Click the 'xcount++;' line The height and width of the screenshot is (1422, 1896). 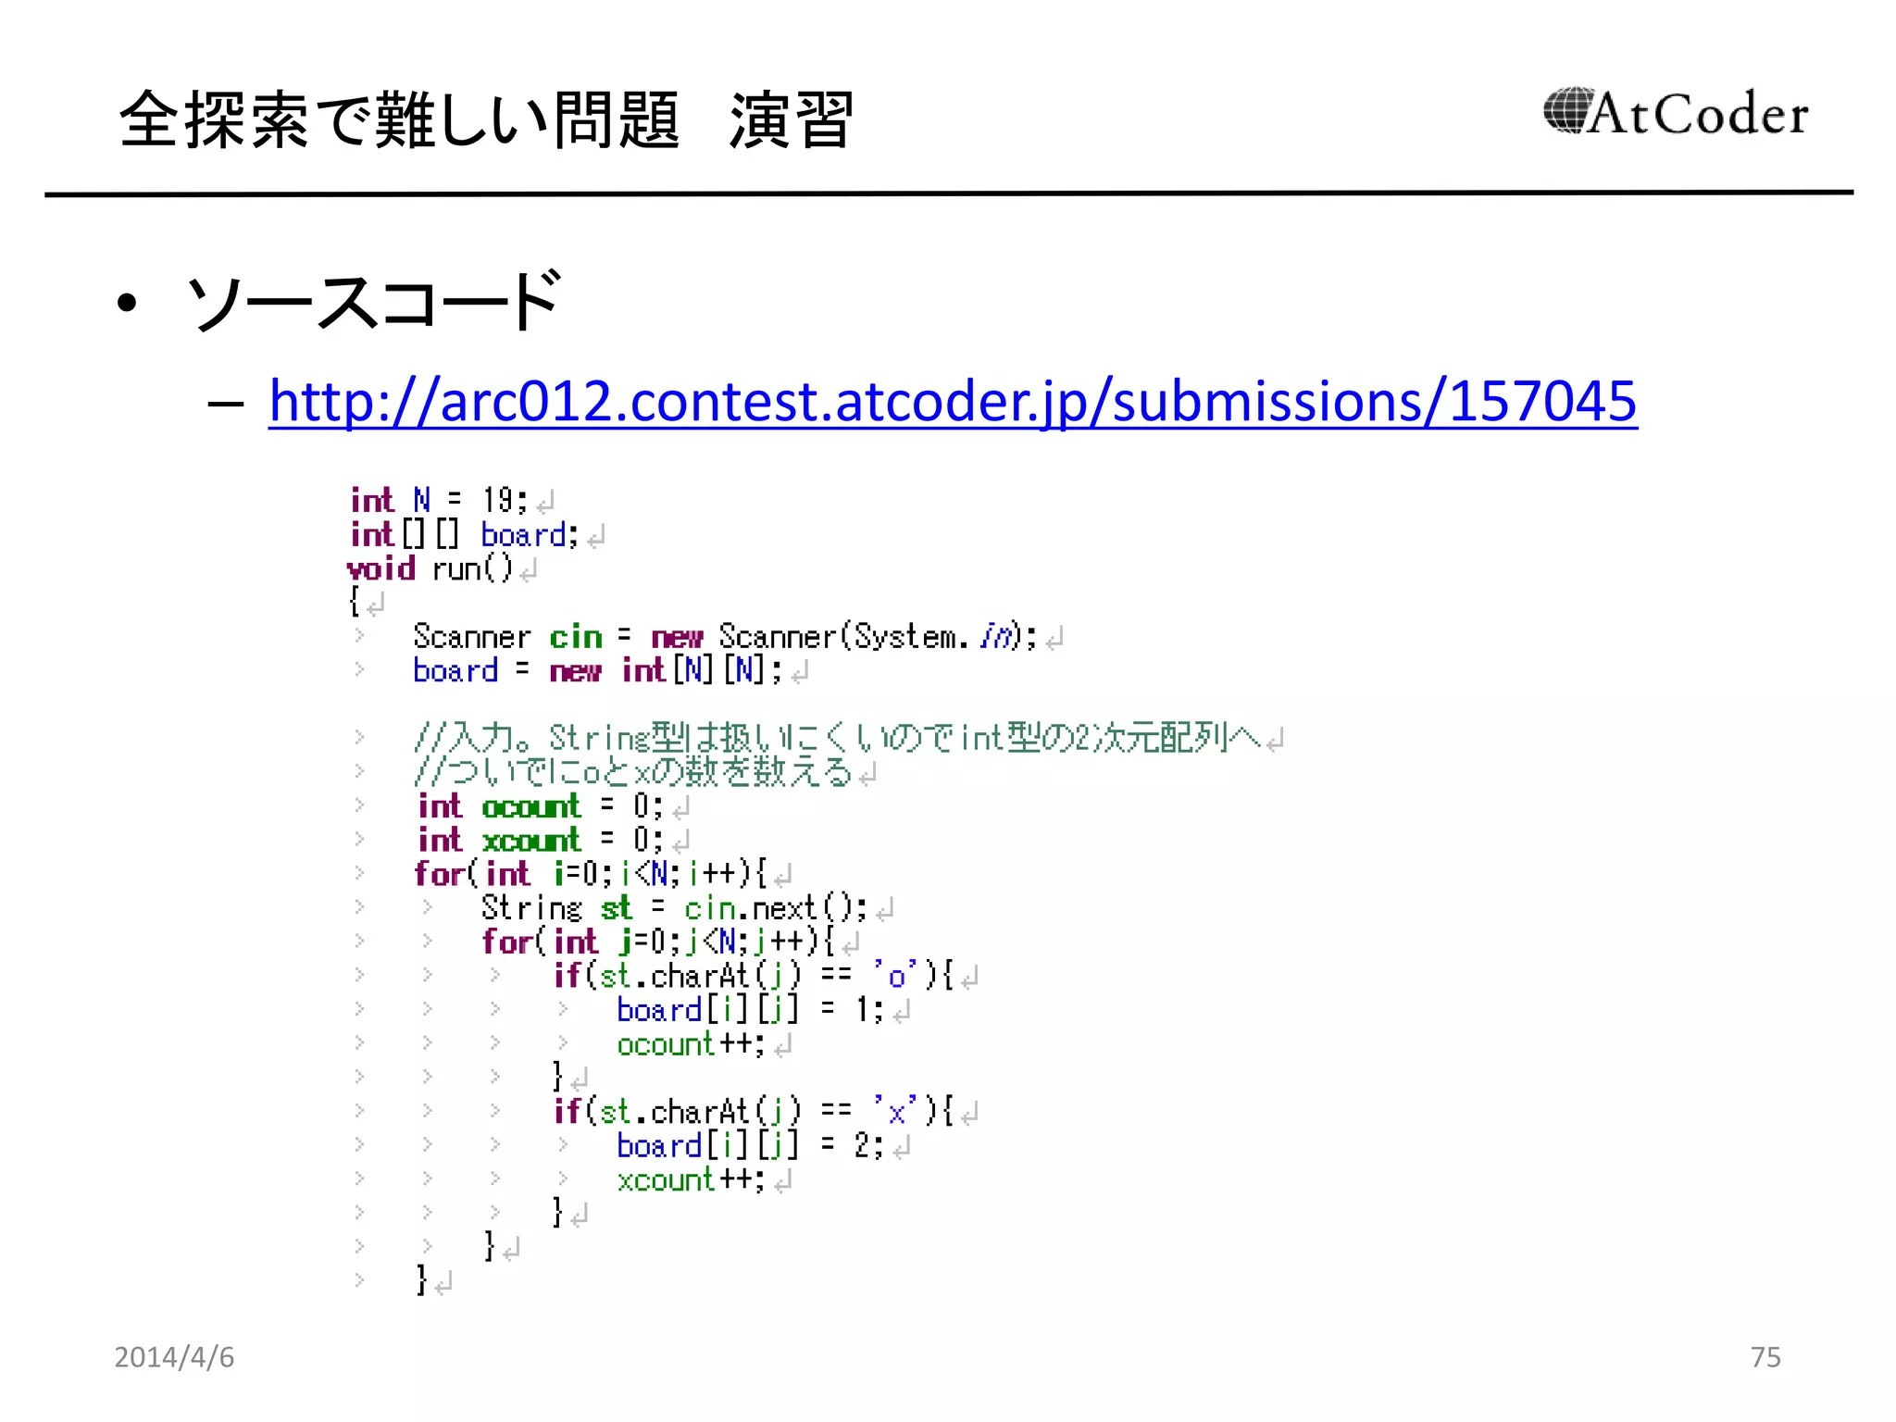tap(691, 1179)
